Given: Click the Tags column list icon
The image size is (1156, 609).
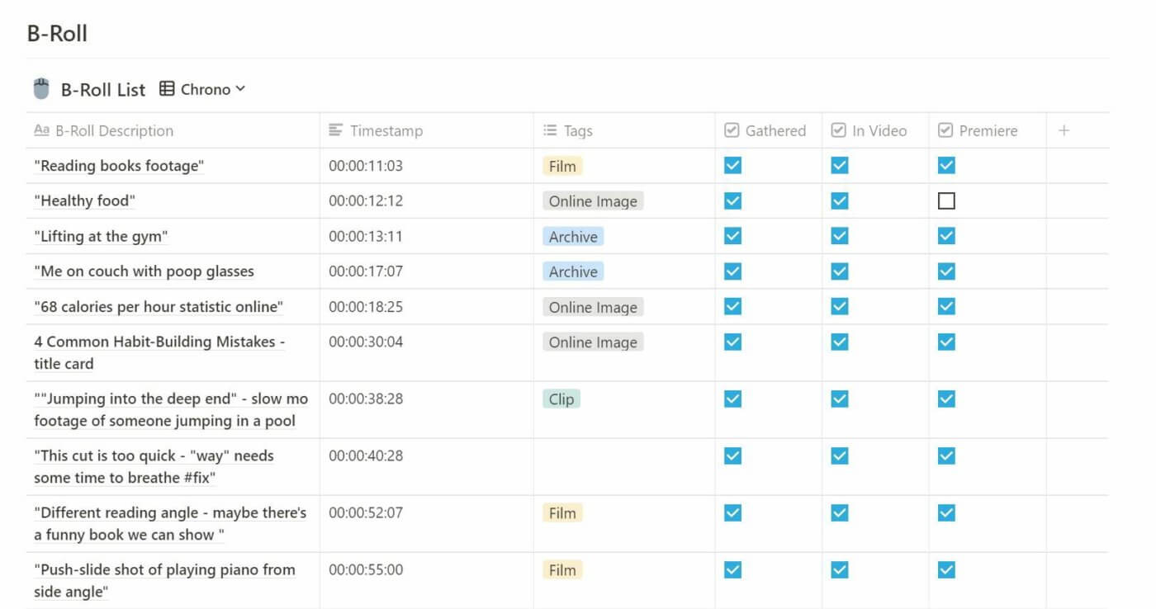Looking at the screenshot, I should pyautogui.click(x=550, y=130).
